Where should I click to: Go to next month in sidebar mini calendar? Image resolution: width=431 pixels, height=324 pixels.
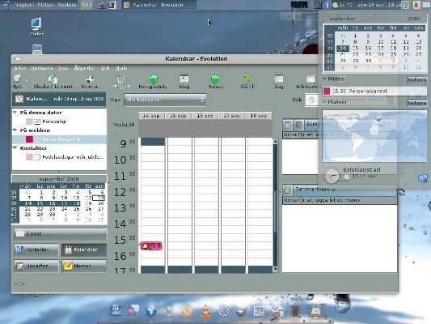pyautogui.click(x=103, y=179)
